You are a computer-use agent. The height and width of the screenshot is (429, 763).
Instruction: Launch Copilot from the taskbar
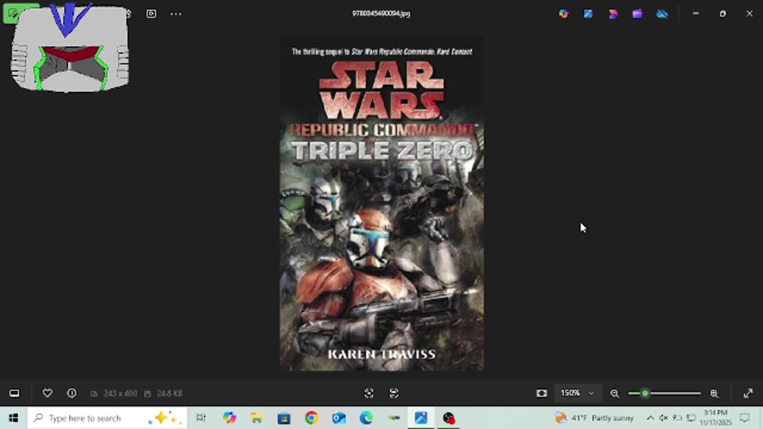coord(229,418)
